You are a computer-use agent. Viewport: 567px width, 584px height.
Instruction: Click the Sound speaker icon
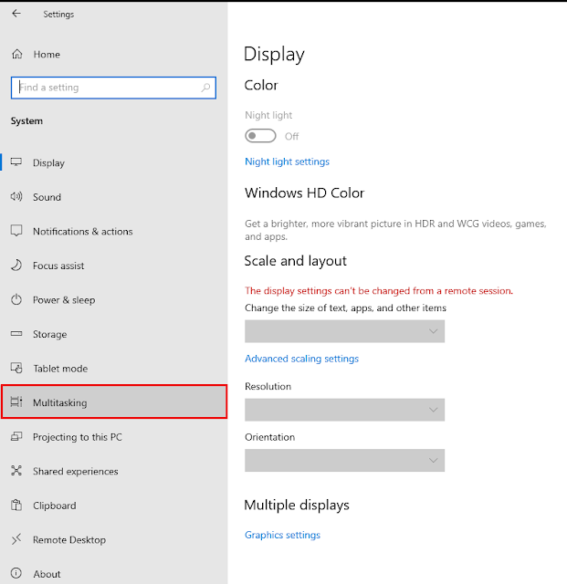pyautogui.click(x=16, y=196)
